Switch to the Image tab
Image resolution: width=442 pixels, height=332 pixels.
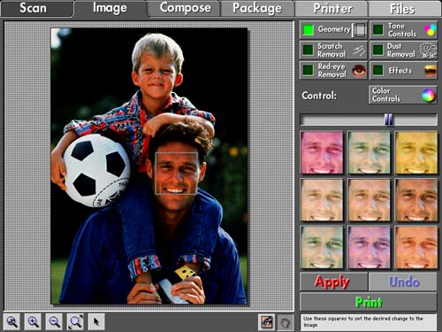[110, 8]
